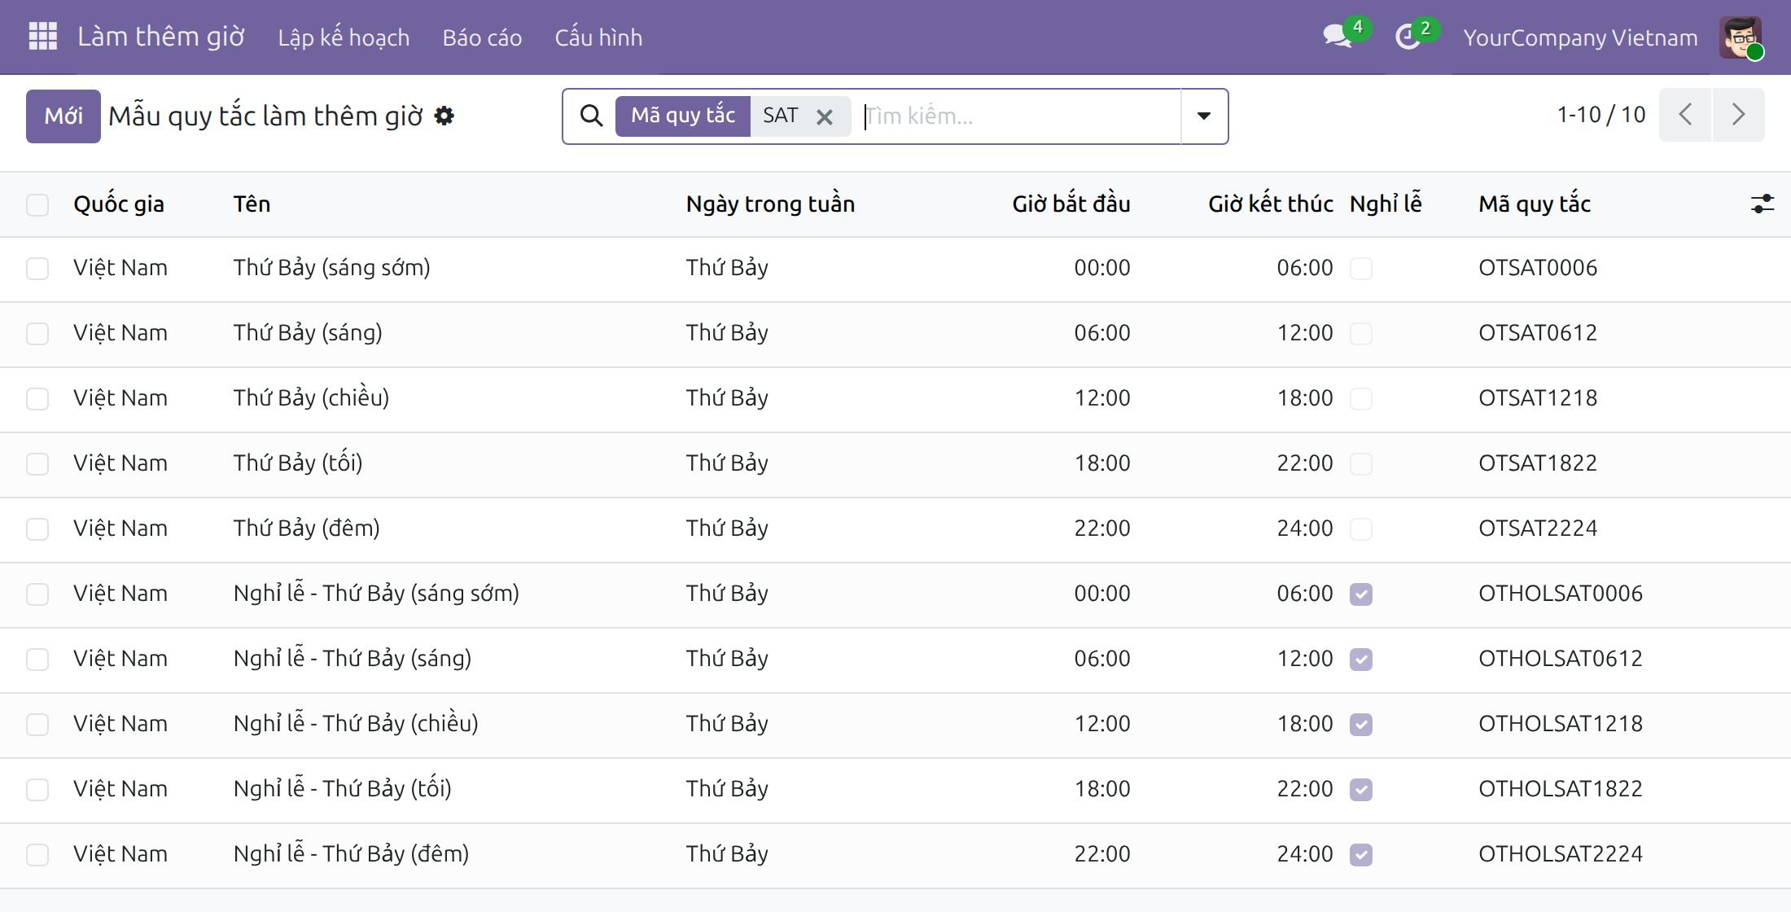Sort by Ngày trong tuần column header
Viewport: 1791px width, 912px height.
[x=770, y=204]
